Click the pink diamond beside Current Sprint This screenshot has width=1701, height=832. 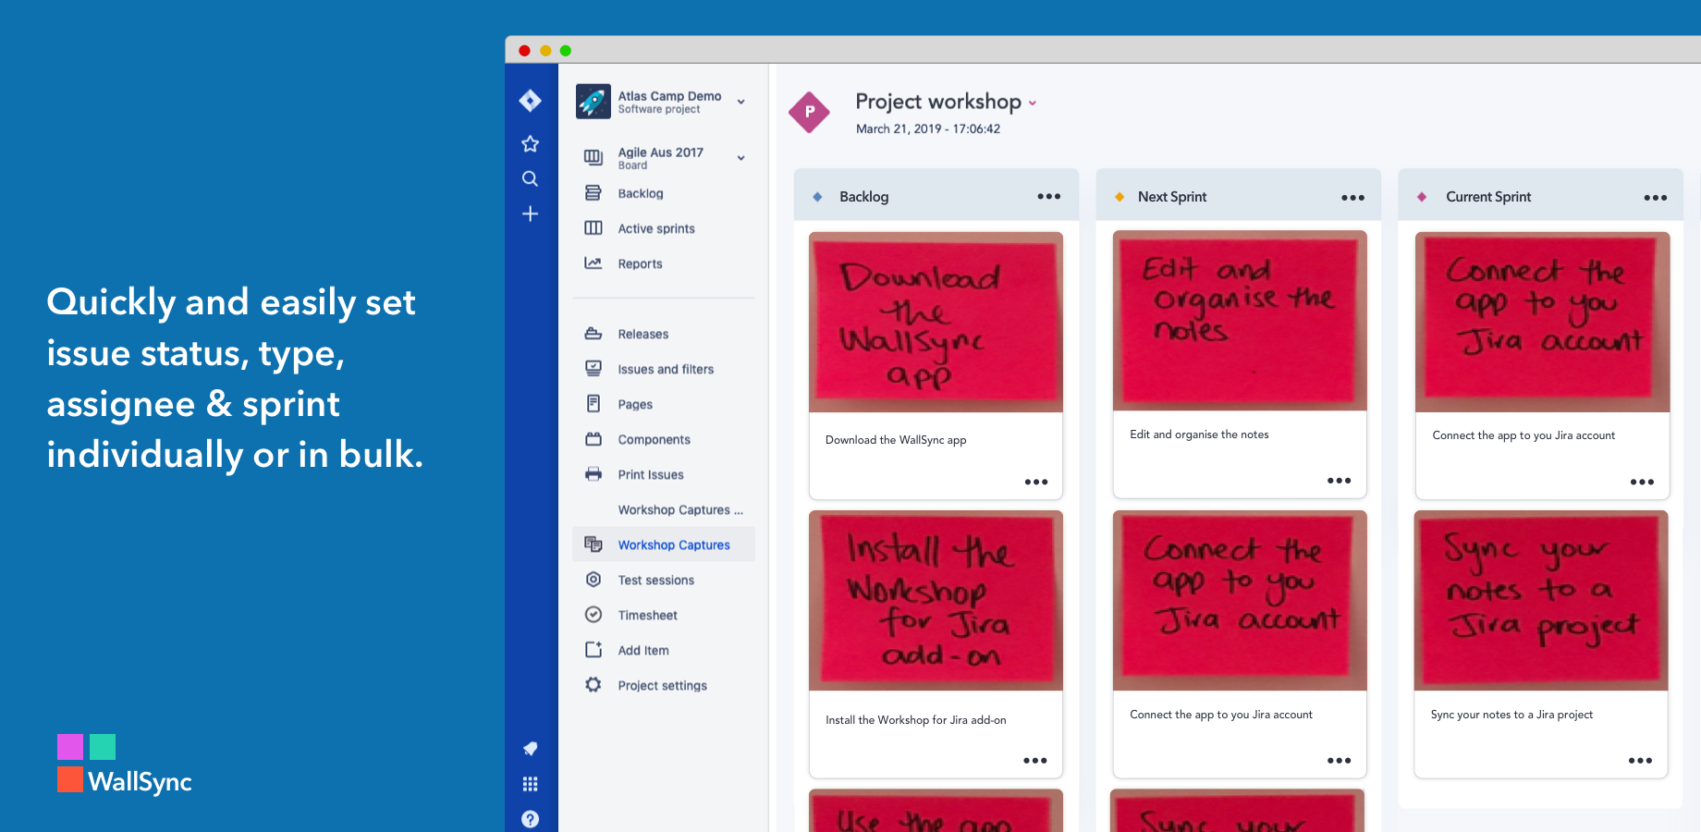(x=1422, y=197)
